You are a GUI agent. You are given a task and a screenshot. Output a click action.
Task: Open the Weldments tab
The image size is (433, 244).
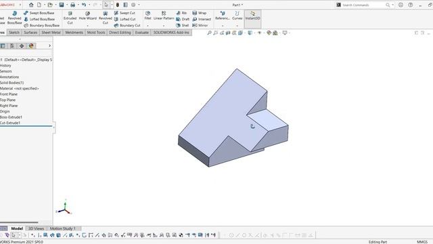coord(74,33)
